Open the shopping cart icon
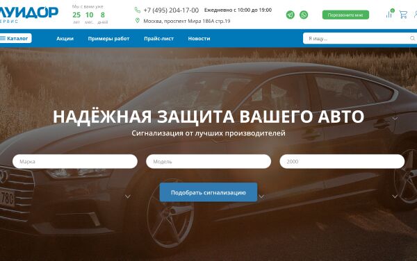The image size is (417, 261). tap(403, 15)
